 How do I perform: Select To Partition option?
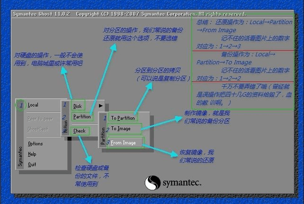(123, 118)
